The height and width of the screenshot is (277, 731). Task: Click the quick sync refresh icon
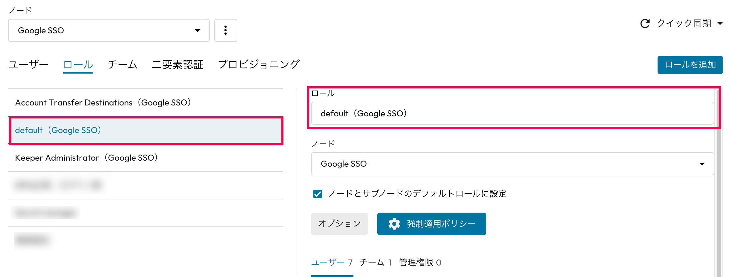(x=645, y=23)
